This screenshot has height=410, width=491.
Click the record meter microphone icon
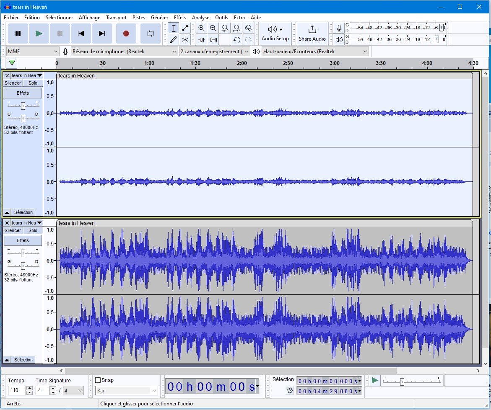click(339, 28)
